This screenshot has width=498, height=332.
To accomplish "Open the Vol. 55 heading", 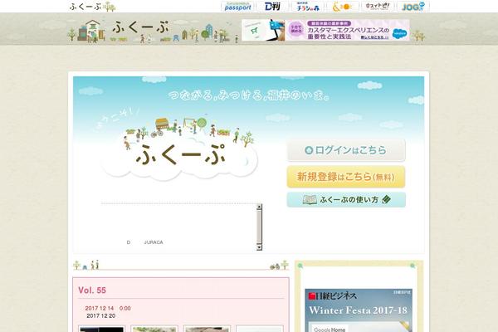I will tap(92, 290).
